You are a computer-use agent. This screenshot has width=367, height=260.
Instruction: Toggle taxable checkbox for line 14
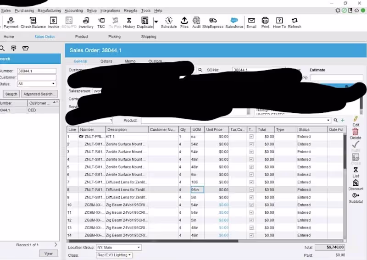coord(251,235)
